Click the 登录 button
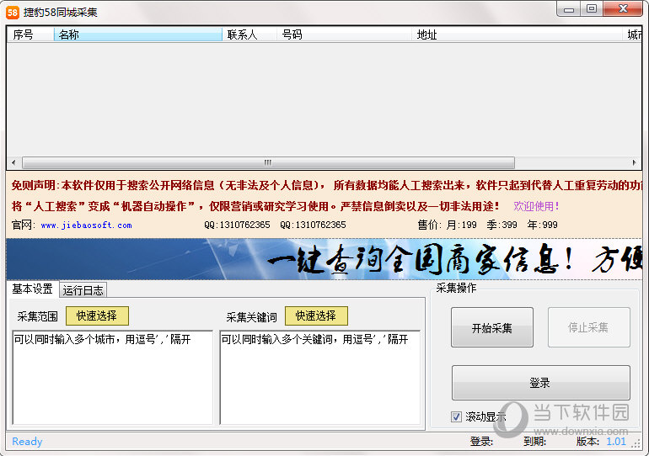This screenshot has width=649, height=456. (x=540, y=383)
